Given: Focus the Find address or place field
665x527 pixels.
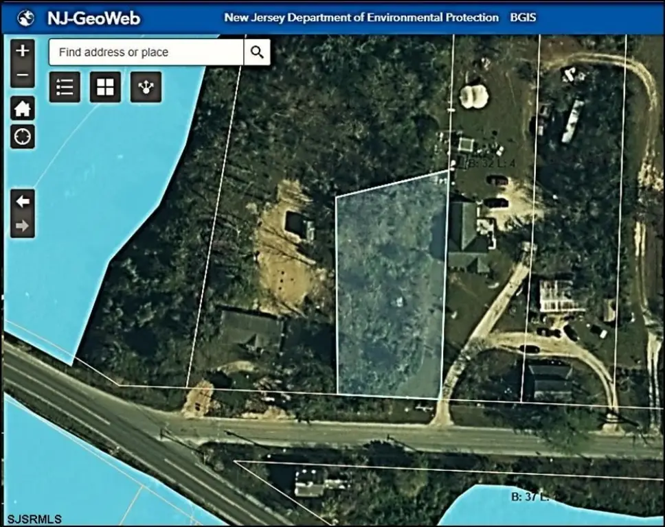Looking at the screenshot, I should point(146,52).
